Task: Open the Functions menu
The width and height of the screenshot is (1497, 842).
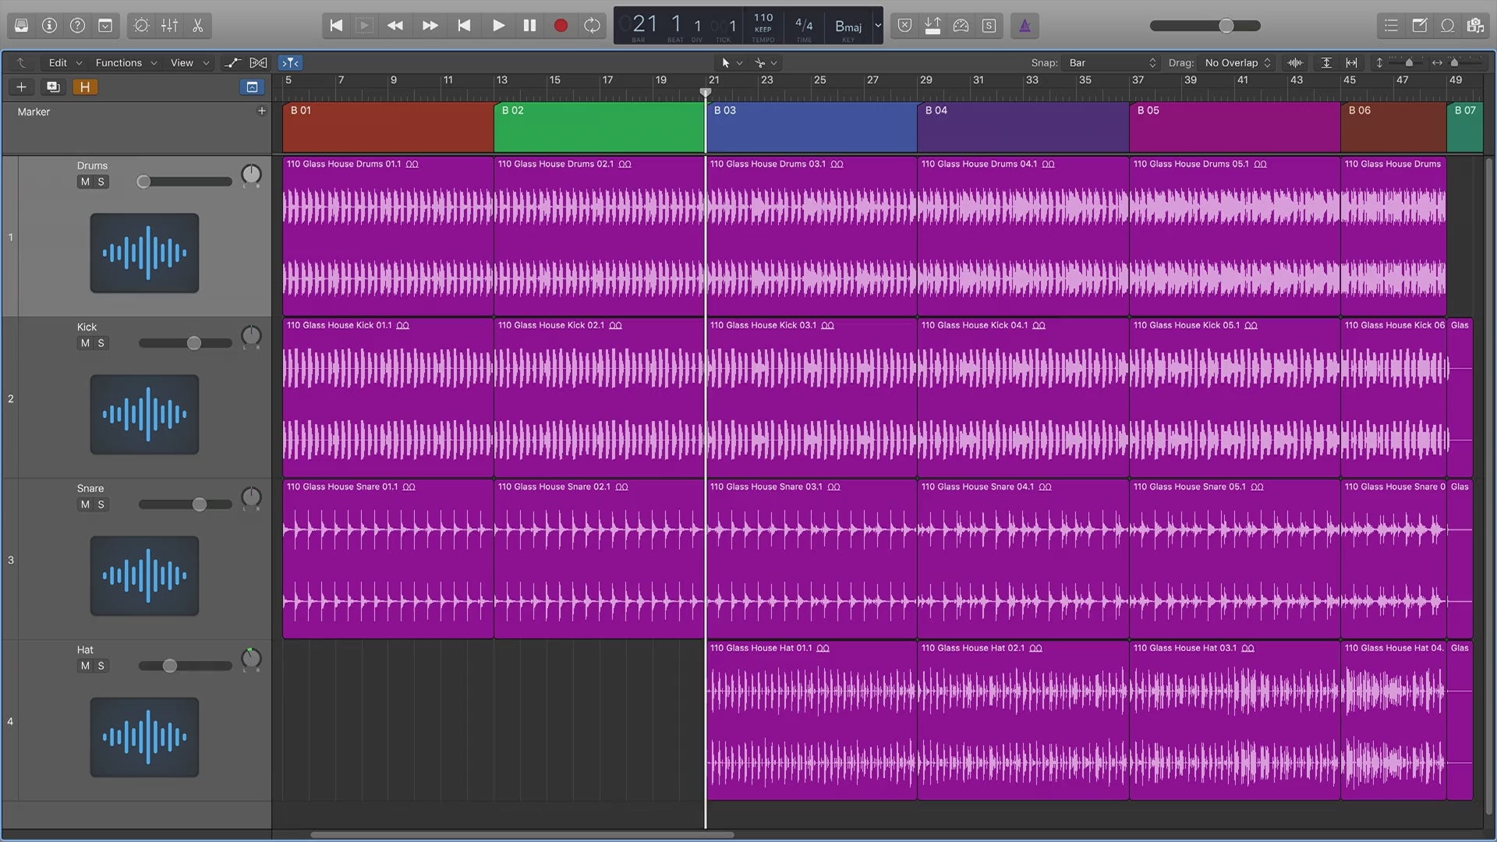Action: [126, 62]
